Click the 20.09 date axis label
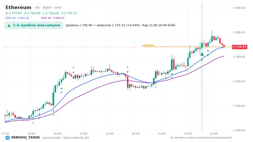Image resolution: width=253 pixels, height=142 pixels. pyautogui.click(x=136, y=133)
